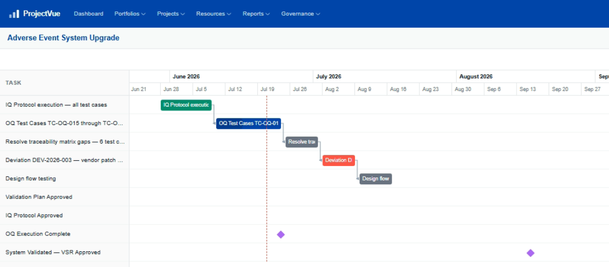Select task row 'Design flow testing'
This screenshot has height=267, width=609.
click(65, 179)
